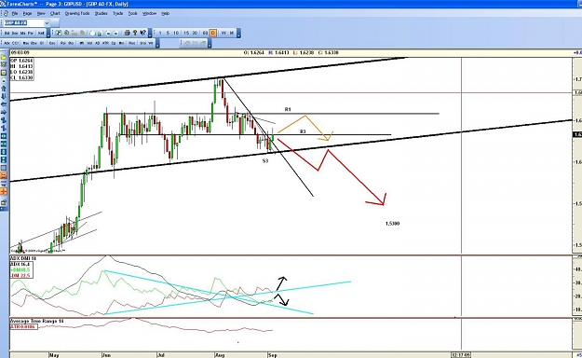Open the Drawing Tools menu

[77, 13]
